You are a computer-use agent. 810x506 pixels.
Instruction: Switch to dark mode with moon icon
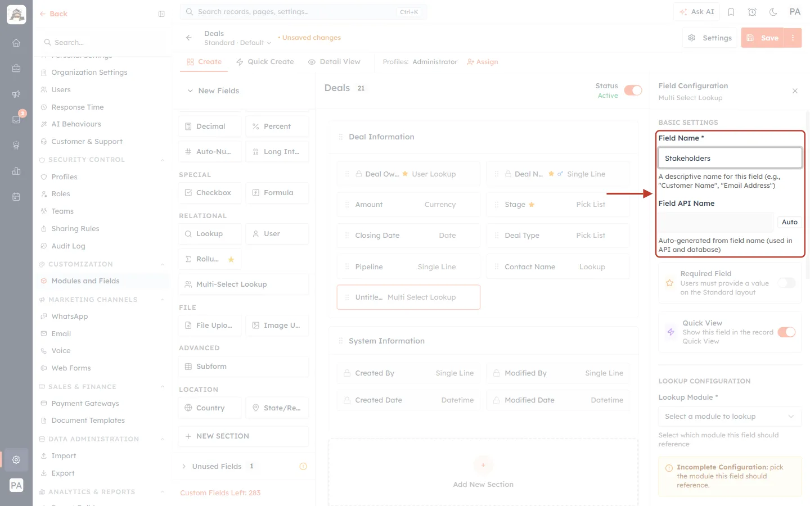[x=773, y=12]
